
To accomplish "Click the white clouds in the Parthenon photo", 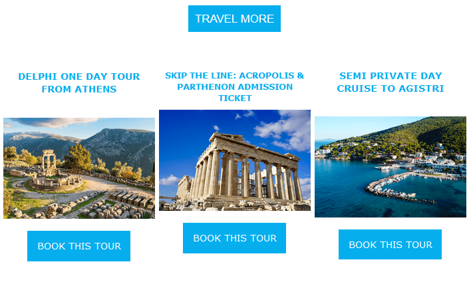I will click(283, 126).
